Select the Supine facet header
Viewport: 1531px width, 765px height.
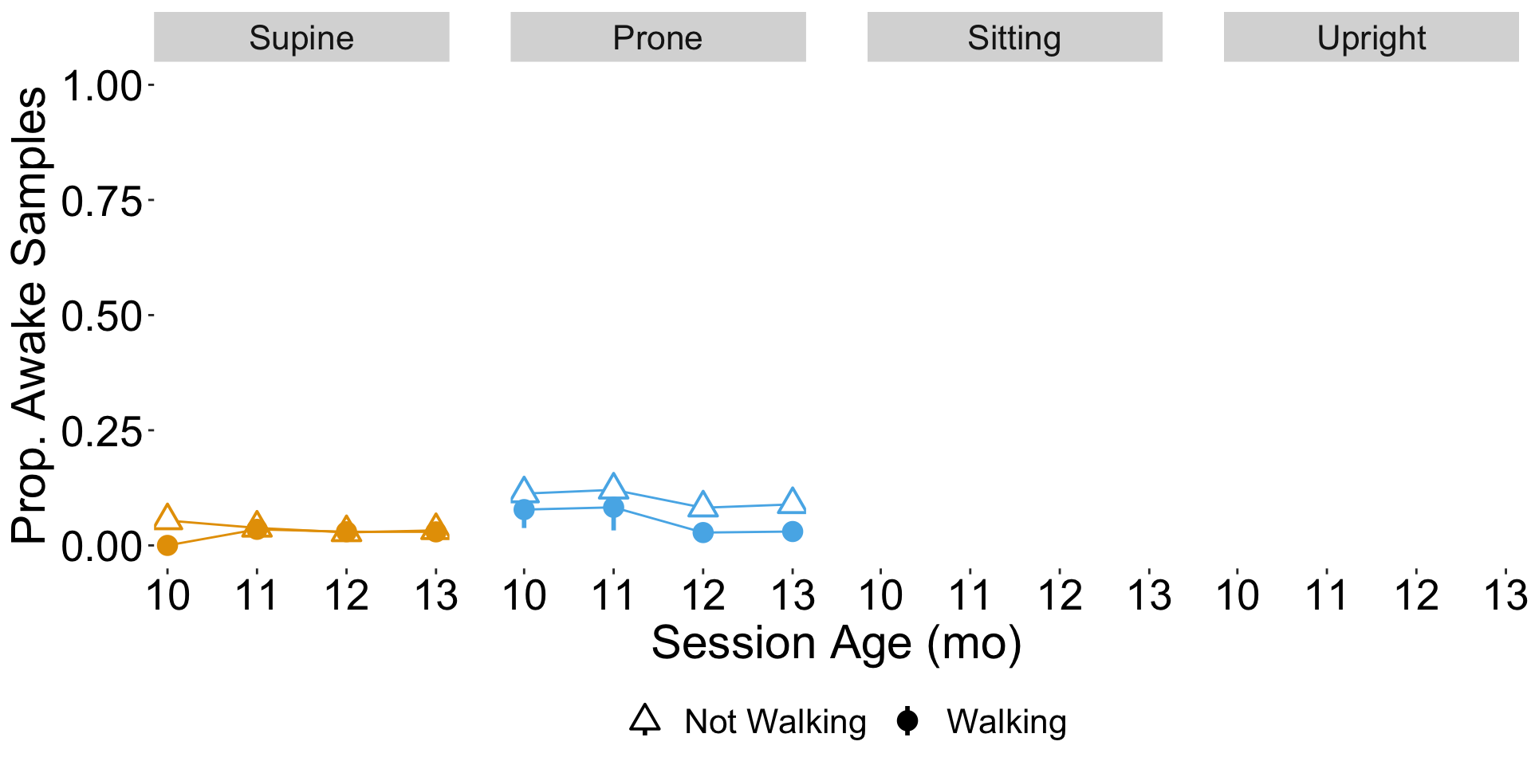(301, 37)
